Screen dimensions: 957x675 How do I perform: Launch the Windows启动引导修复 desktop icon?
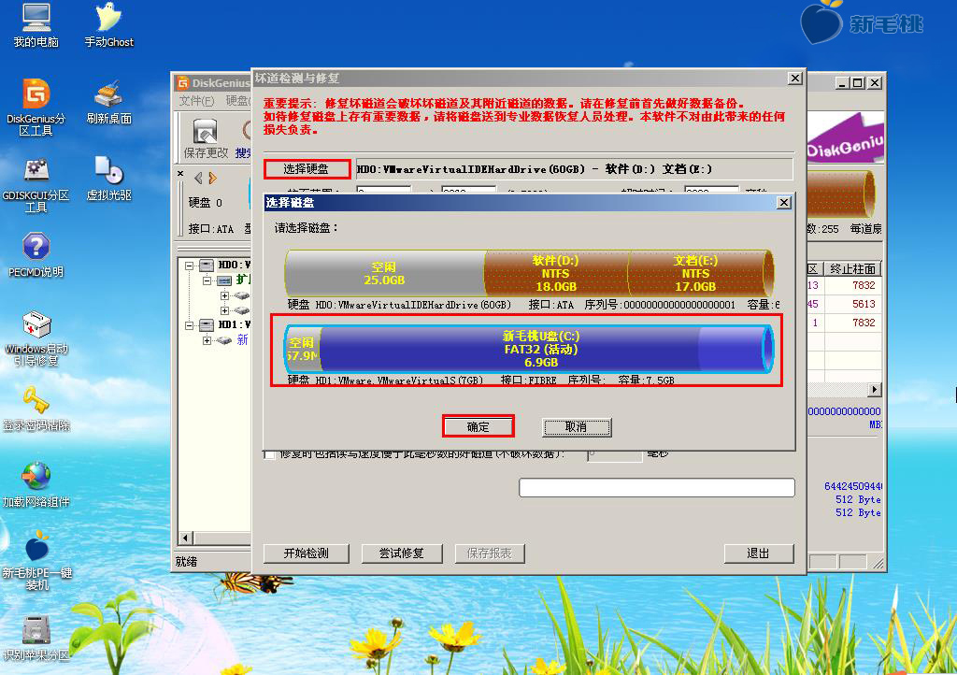click(x=36, y=339)
